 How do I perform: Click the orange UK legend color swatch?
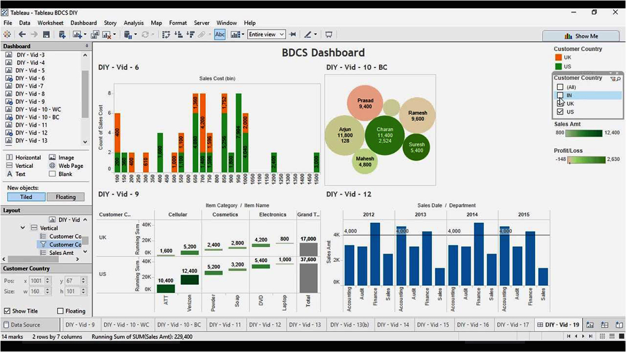(558, 57)
